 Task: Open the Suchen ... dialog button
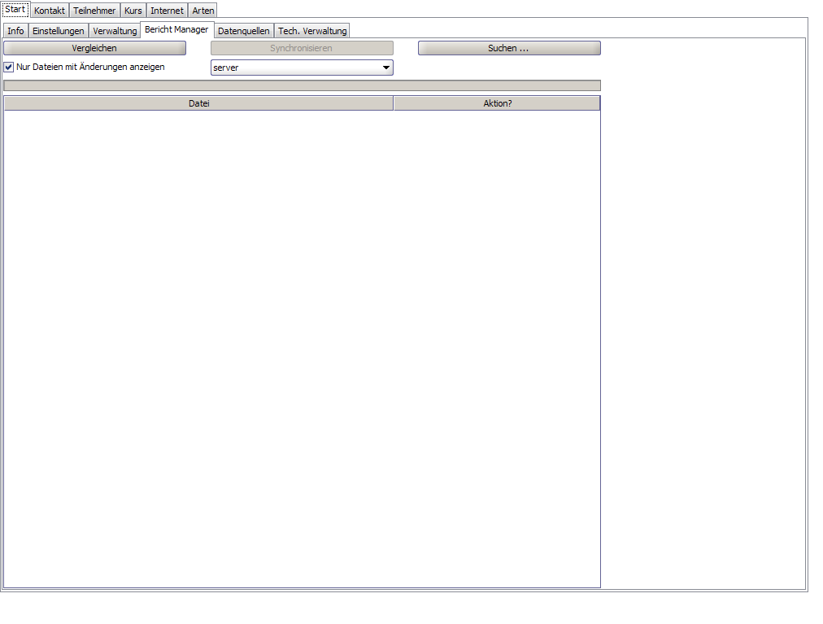(x=509, y=48)
